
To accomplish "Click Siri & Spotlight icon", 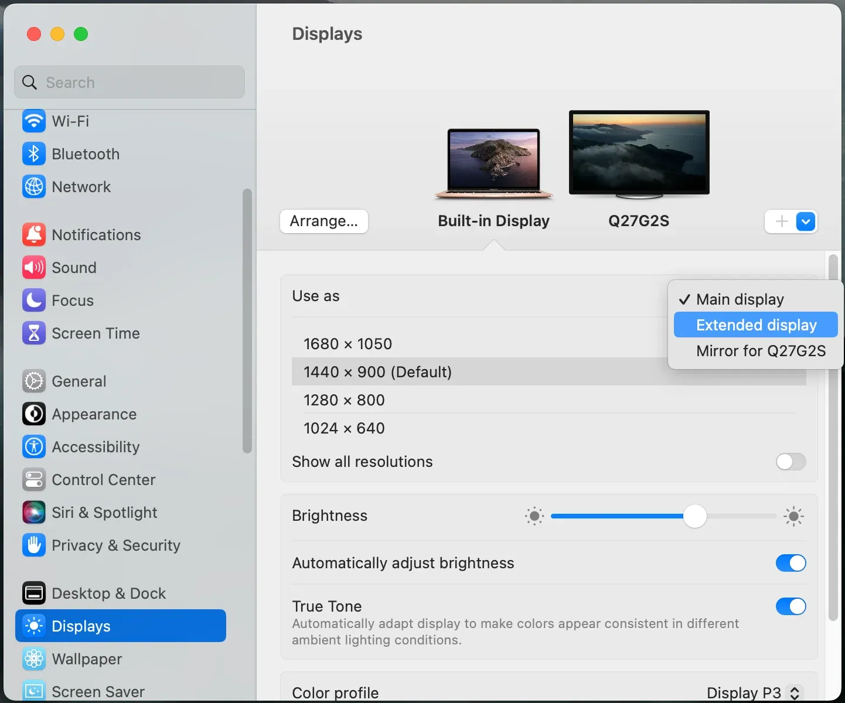I will 34,513.
